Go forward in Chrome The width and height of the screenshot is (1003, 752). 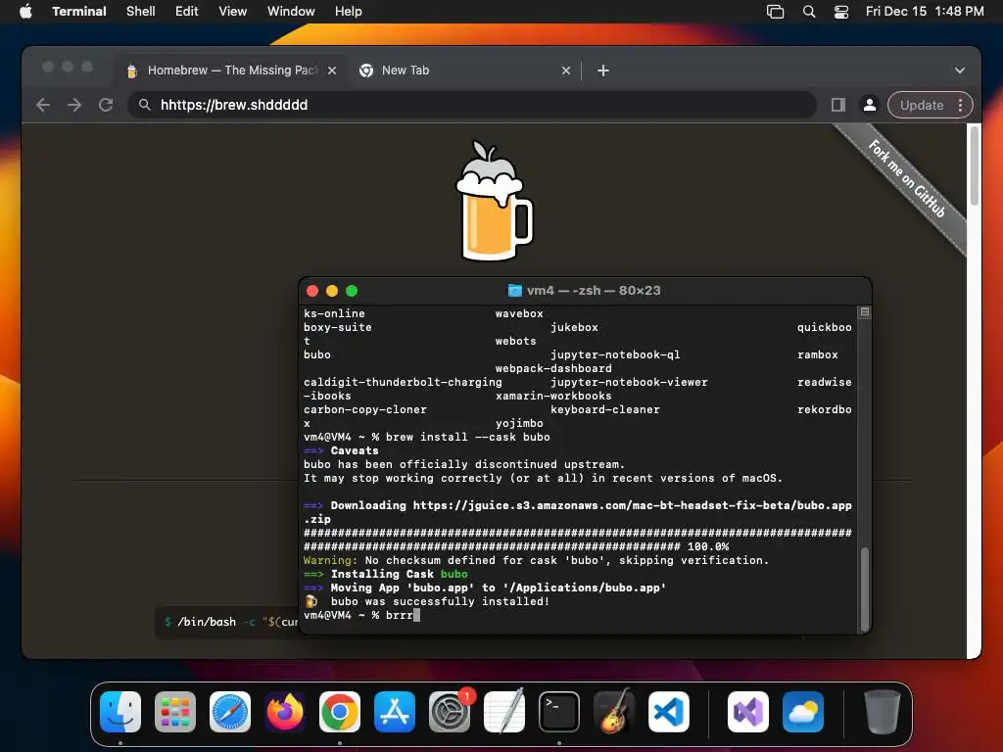pos(74,105)
